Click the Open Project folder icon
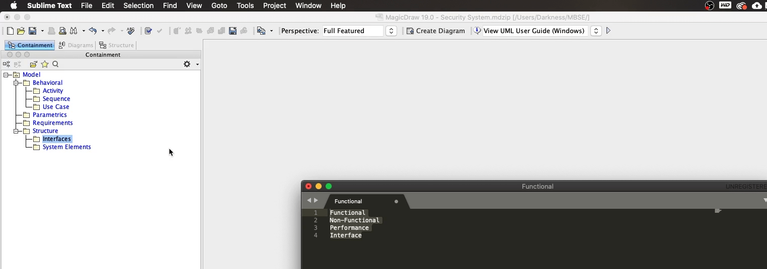Viewport: 767px width, 269px height. 21,31
